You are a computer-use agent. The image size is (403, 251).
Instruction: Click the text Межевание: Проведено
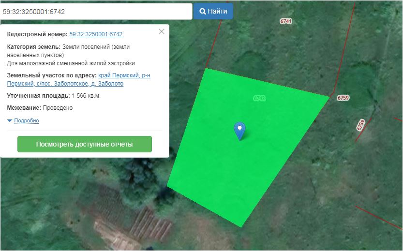coord(40,108)
